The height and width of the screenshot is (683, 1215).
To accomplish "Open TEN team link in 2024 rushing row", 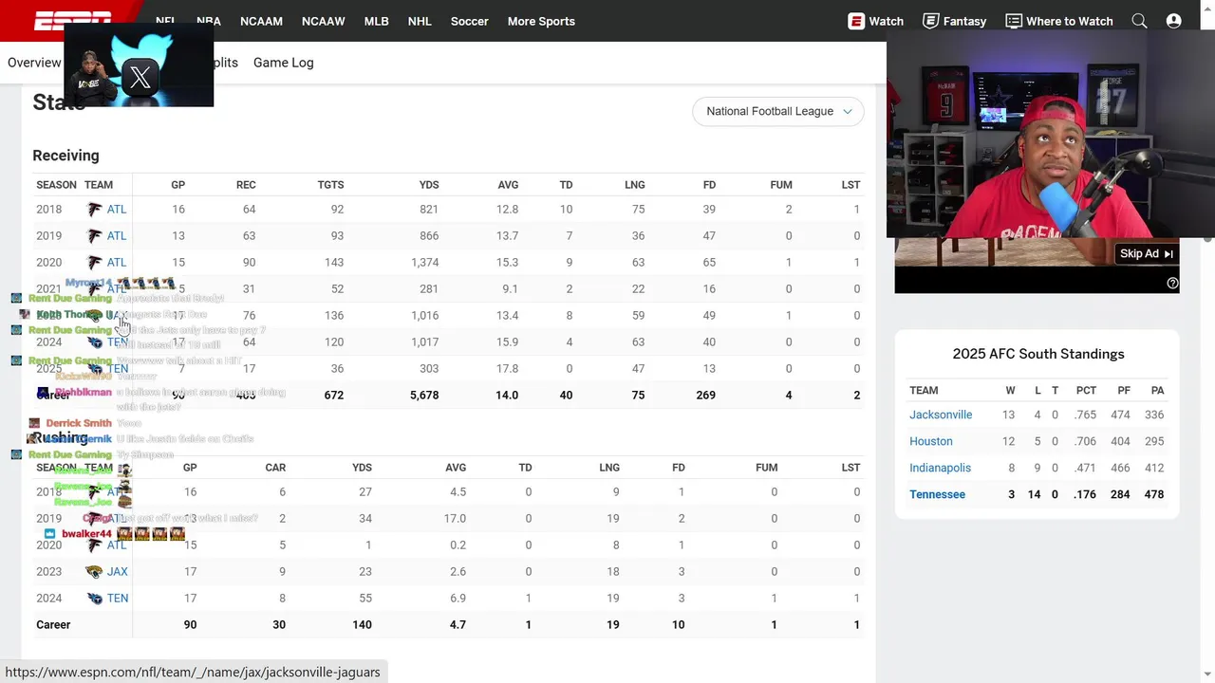I will [x=118, y=598].
